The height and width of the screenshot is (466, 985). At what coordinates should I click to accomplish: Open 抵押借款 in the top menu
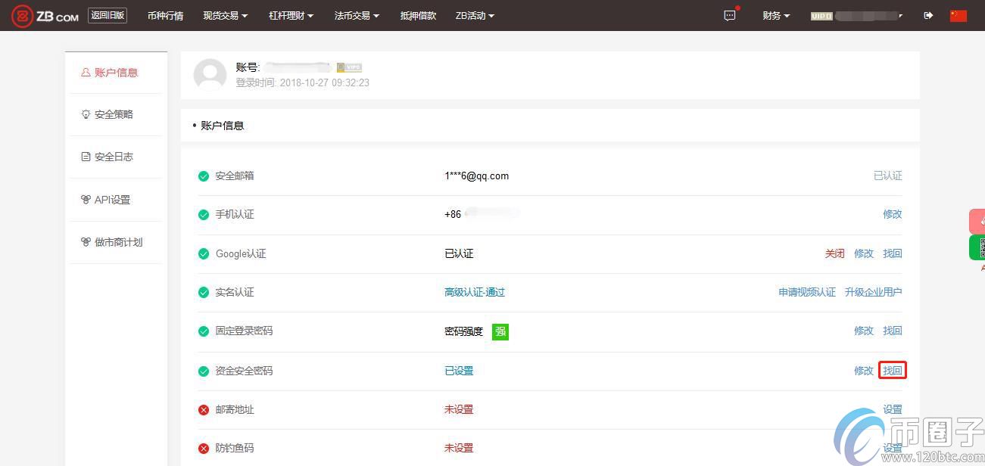(x=418, y=16)
